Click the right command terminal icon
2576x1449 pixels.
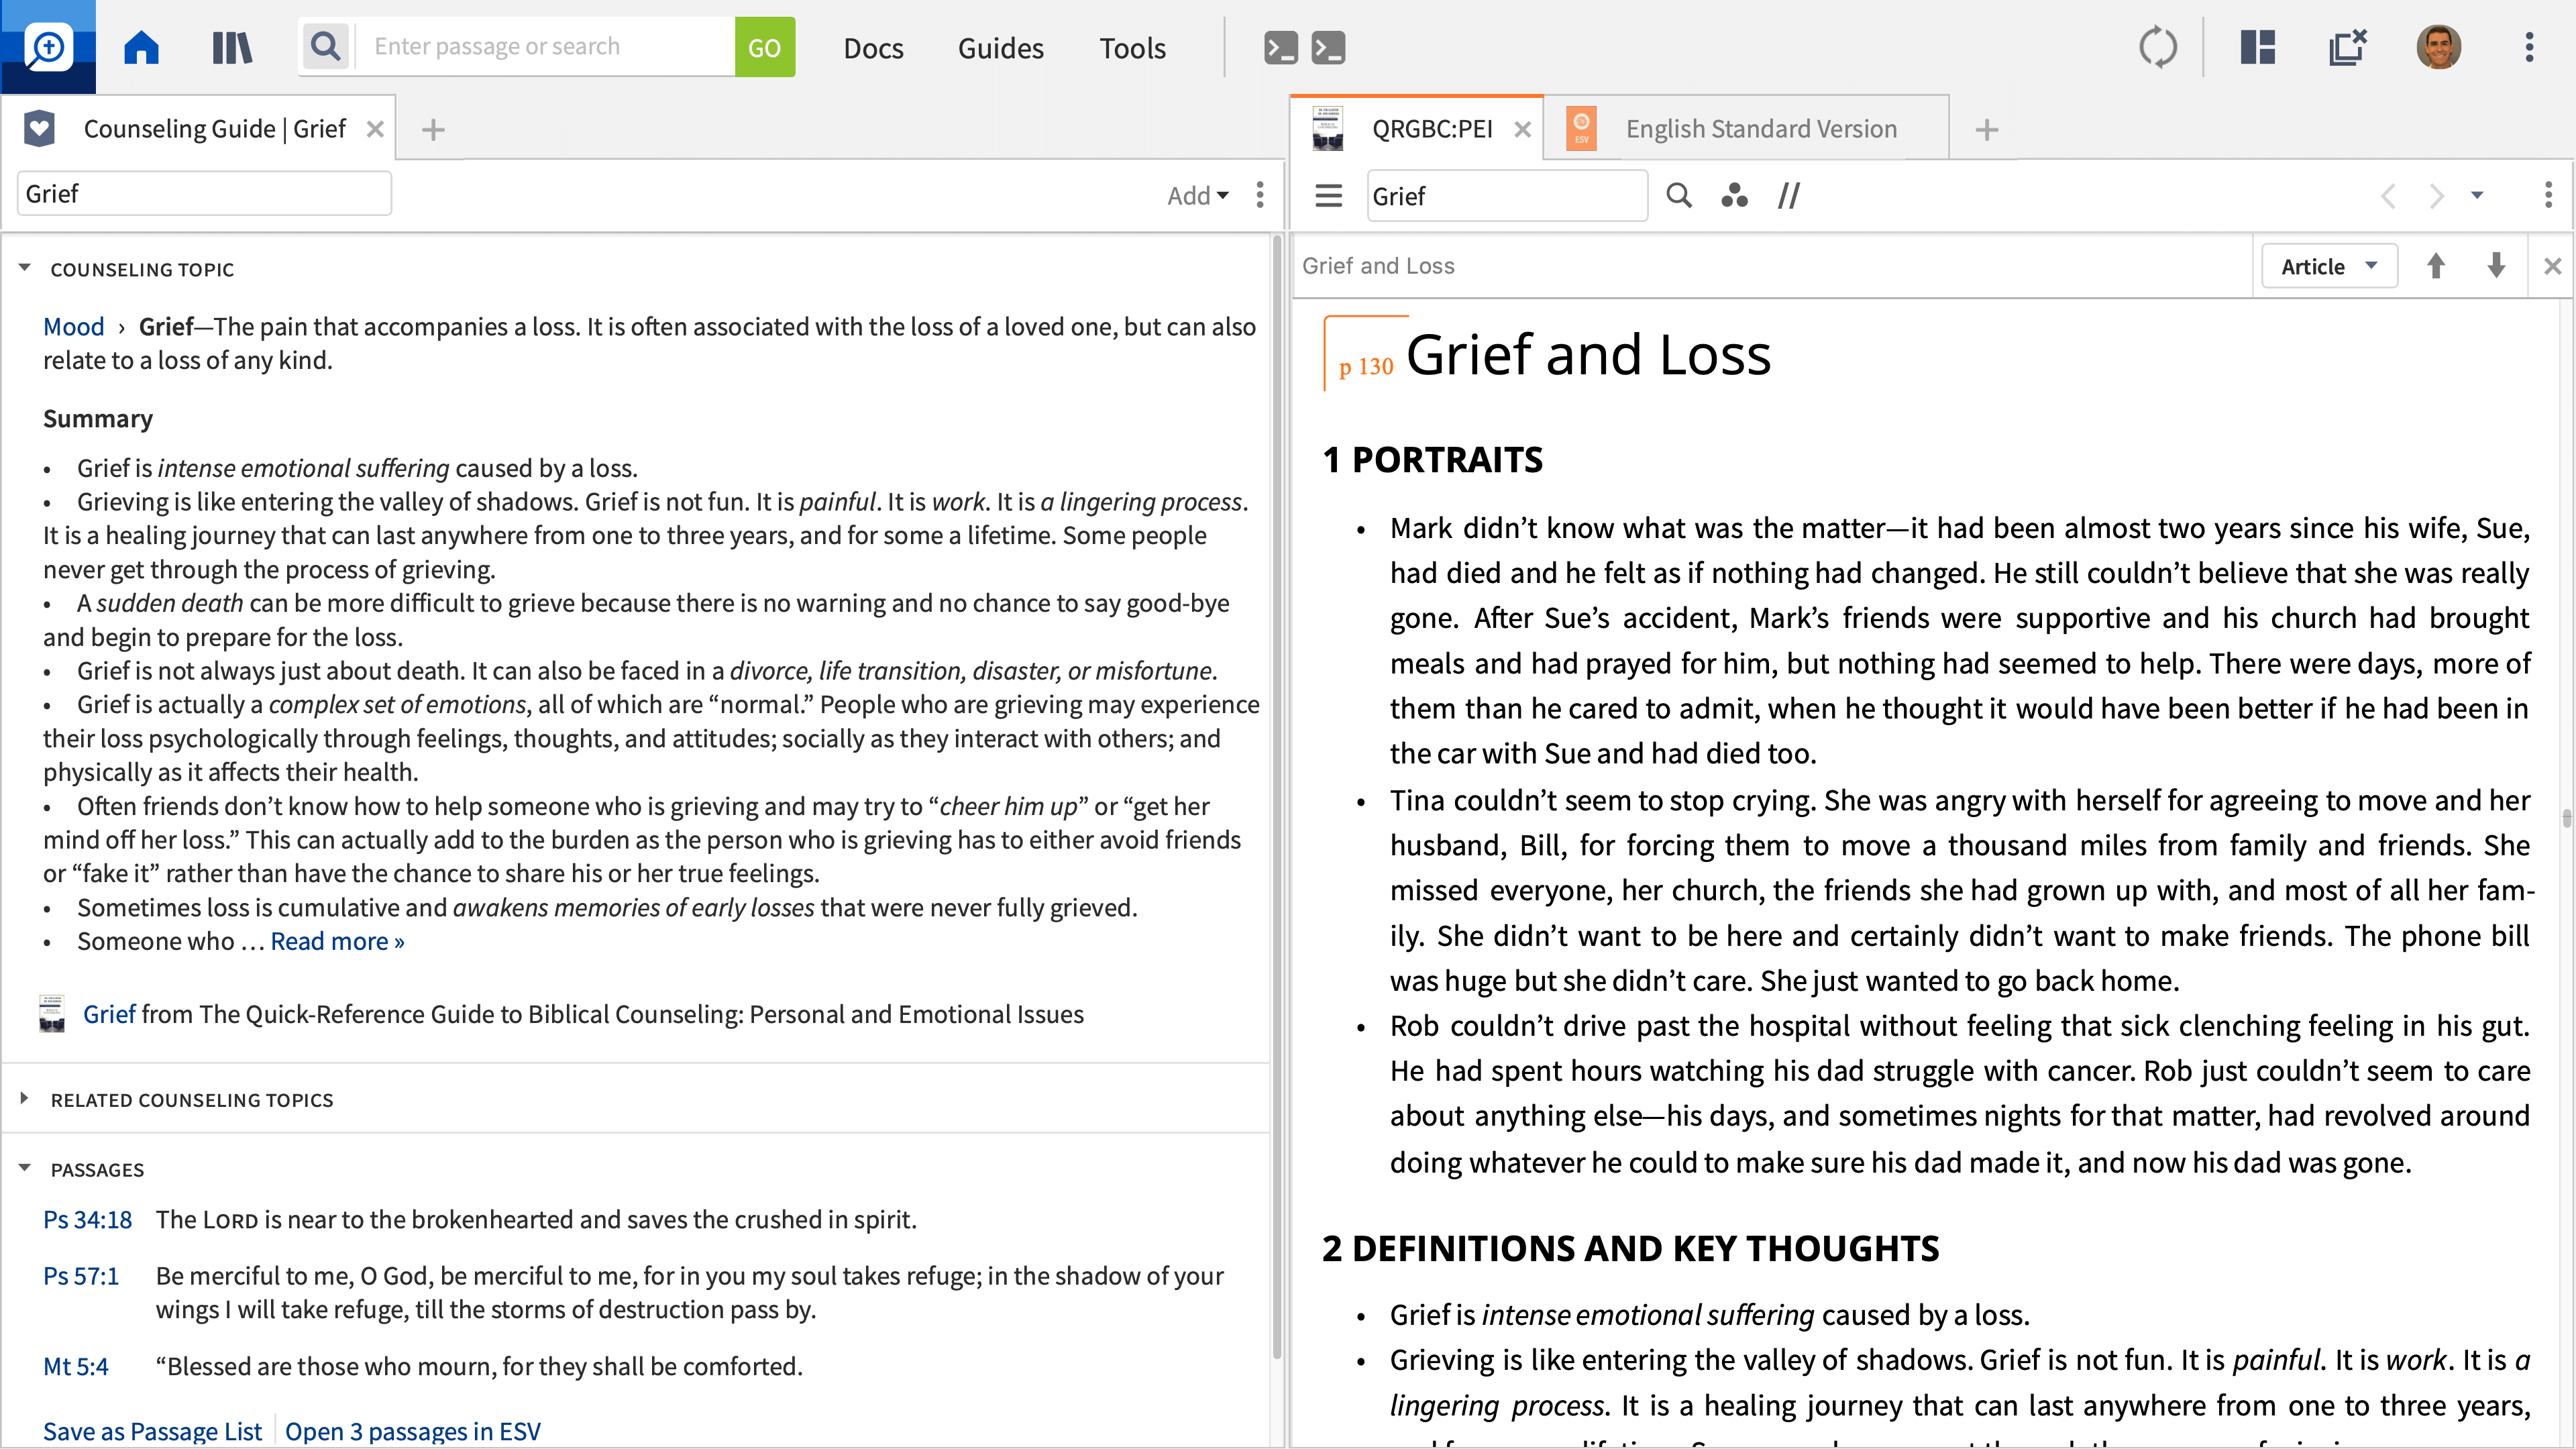[1329, 47]
